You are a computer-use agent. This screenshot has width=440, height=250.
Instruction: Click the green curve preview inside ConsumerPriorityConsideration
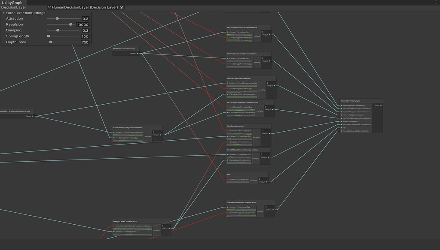click(x=128, y=135)
